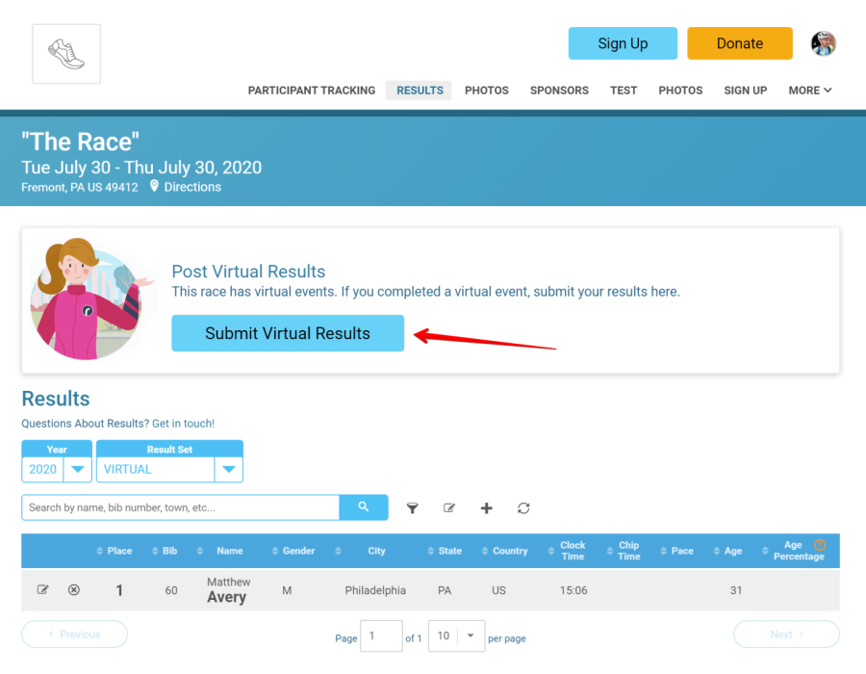Click the location pin icon next to Directions
This screenshot has height=674, width=866.
(x=154, y=186)
